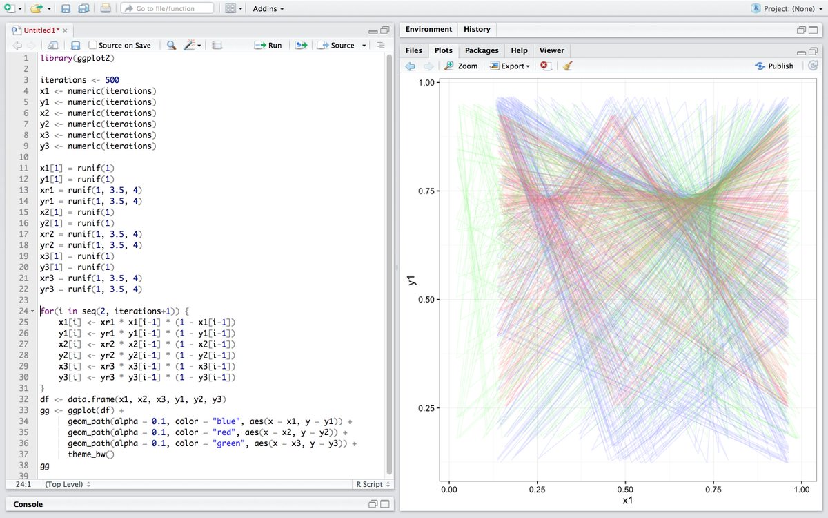Screen dimensions: 828x518
Task: Save all open documents
Action: [x=83, y=8]
